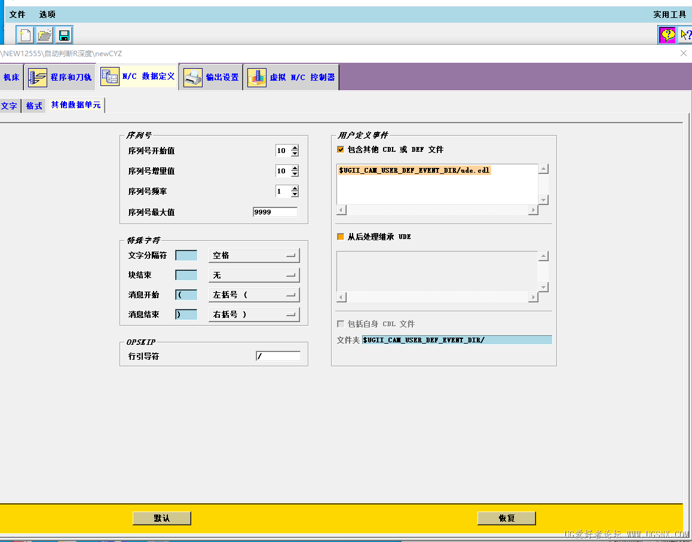Enable 从后处理继承 UDE option
This screenshot has height=542, width=692.
coord(341,237)
